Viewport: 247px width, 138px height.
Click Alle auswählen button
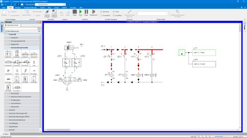tap(37, 12)
